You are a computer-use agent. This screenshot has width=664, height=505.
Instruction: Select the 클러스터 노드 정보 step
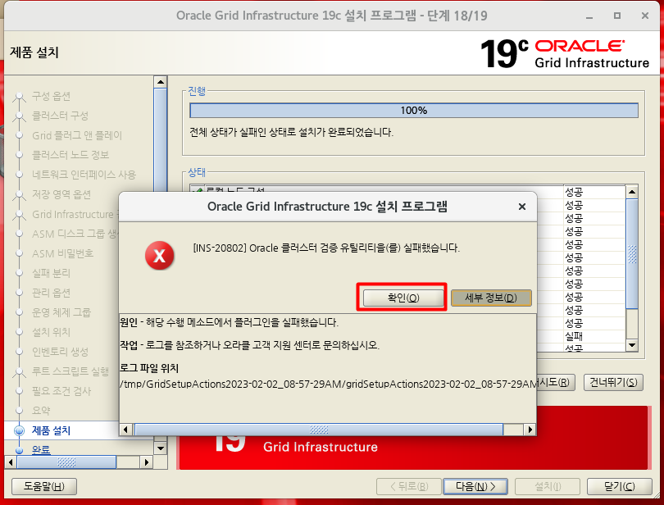click(70, 155)
